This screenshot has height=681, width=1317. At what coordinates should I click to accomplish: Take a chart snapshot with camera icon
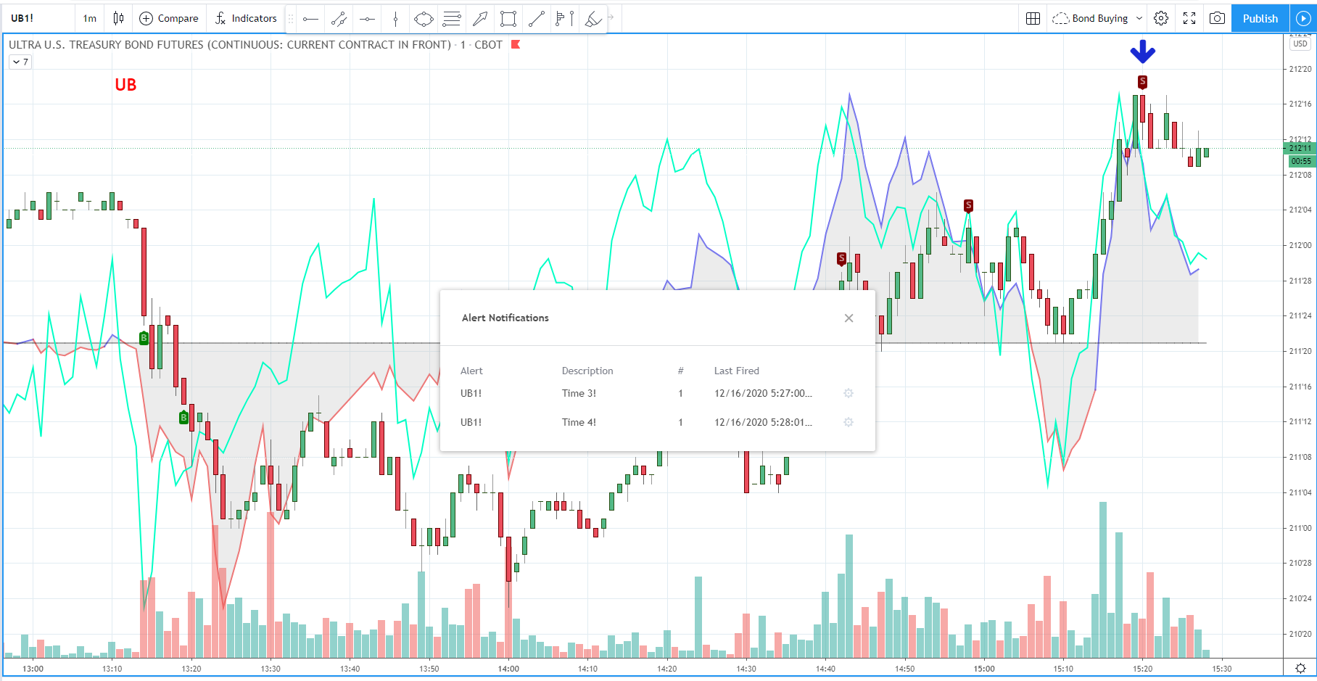1218,18
